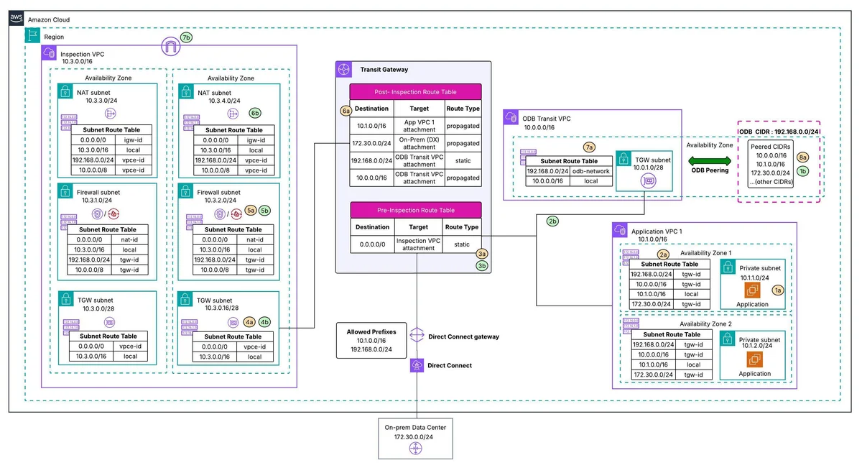Click the Allowed Prefixes box

tap(369, 340)
